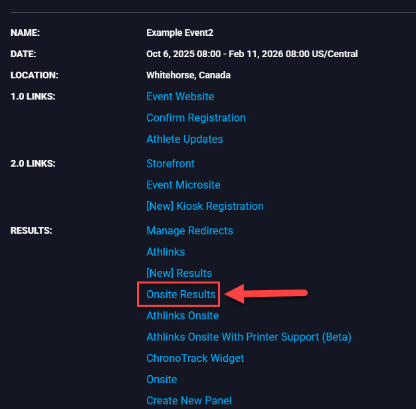Launch the [New] Kiosk Registration link
416x409 pixels.
pos(205,206)
